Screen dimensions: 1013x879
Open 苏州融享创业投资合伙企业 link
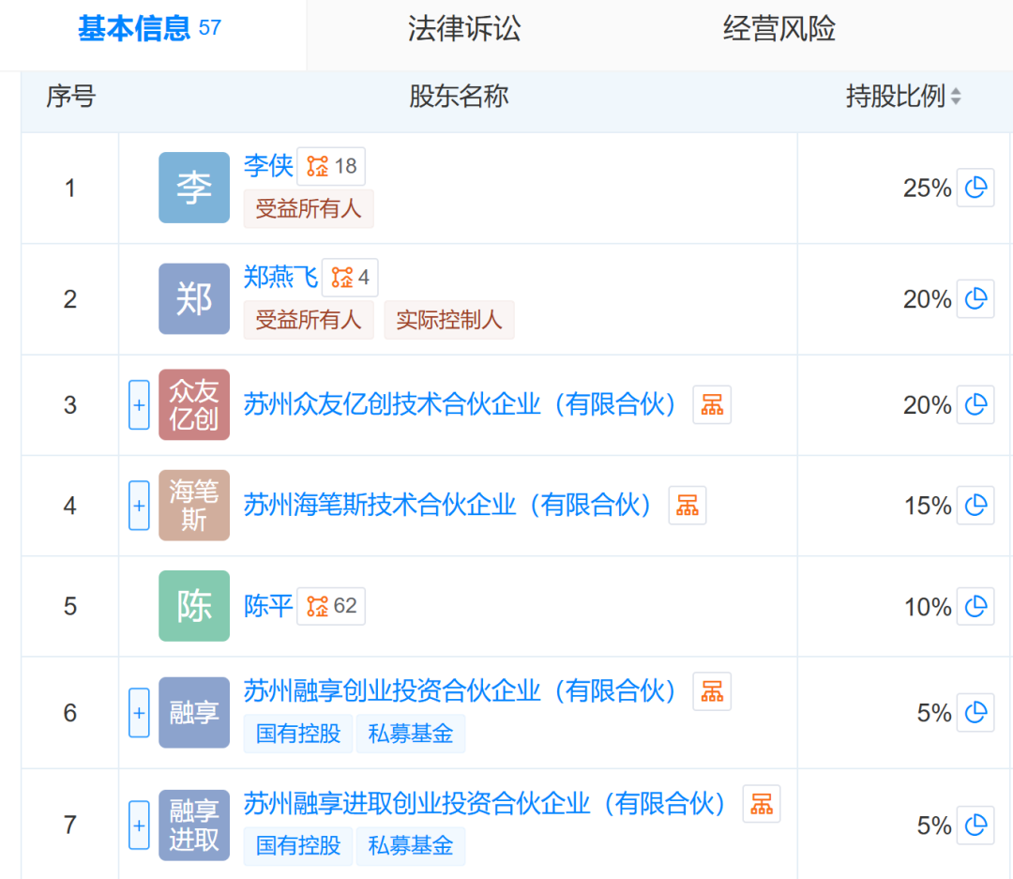click(460, 691)
